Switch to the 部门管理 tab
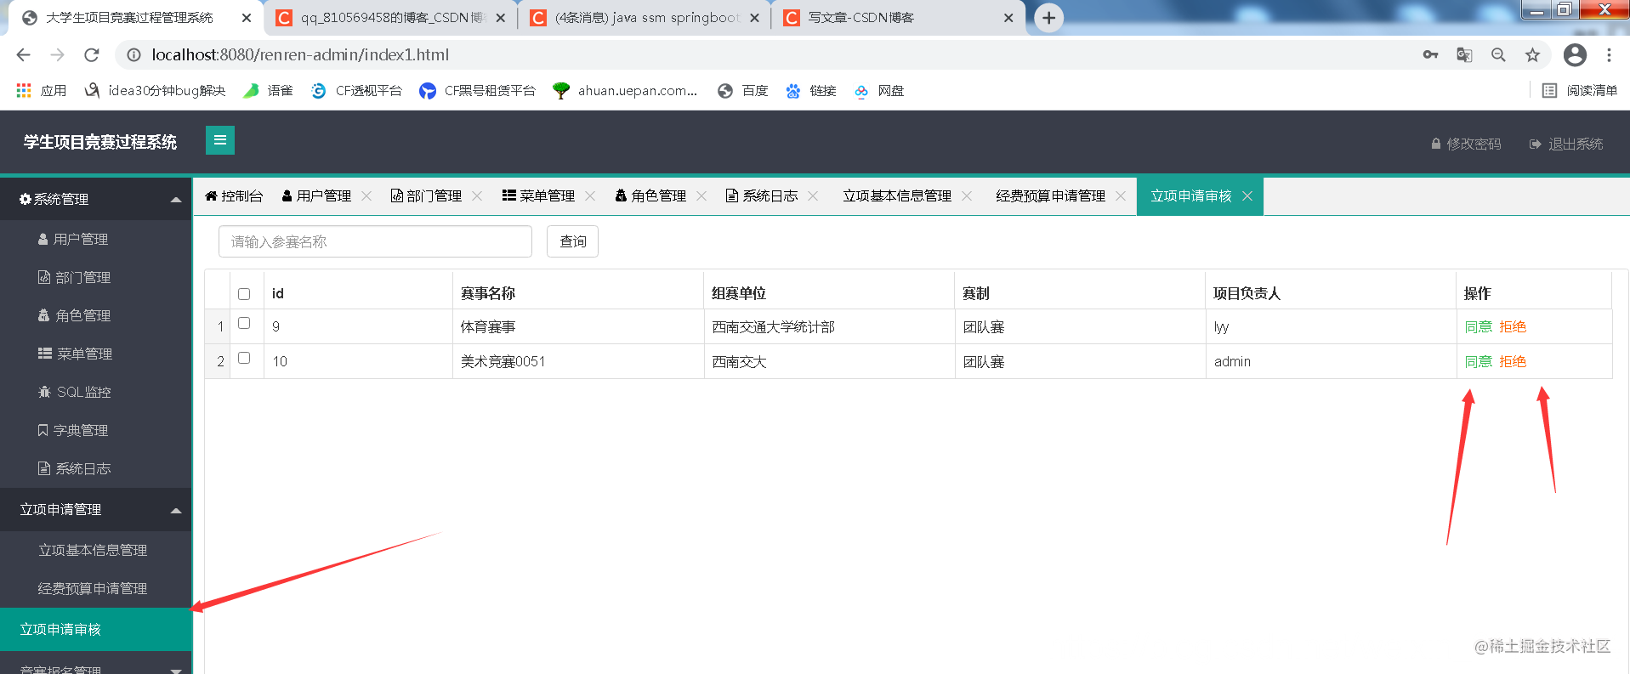1630x674 pixels. coord(426,195)
